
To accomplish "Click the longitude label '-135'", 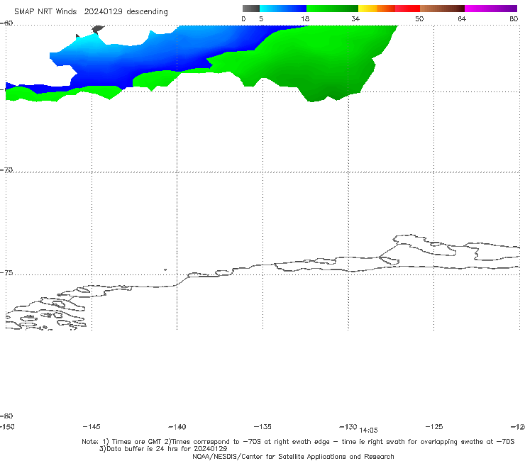I will [x=262, y=426].
